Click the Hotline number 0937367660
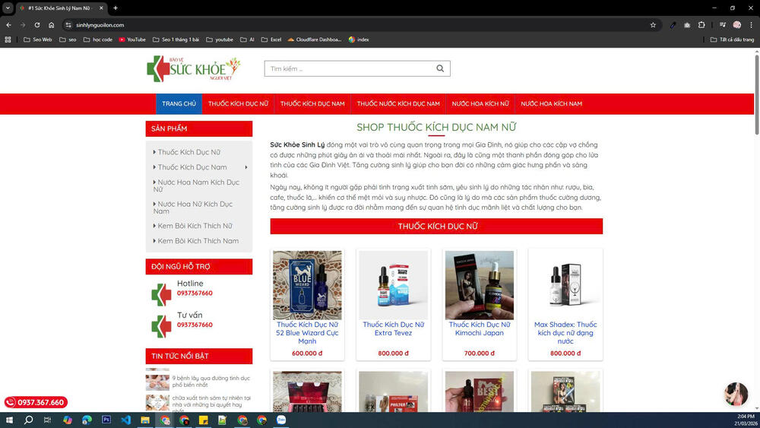The width and height of the screenshot is (760, 428). click(195, 293)
